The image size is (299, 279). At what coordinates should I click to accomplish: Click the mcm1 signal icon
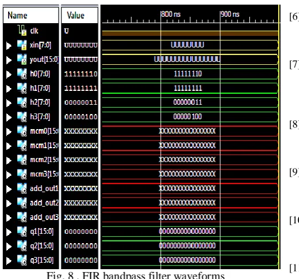coord(22,145)
